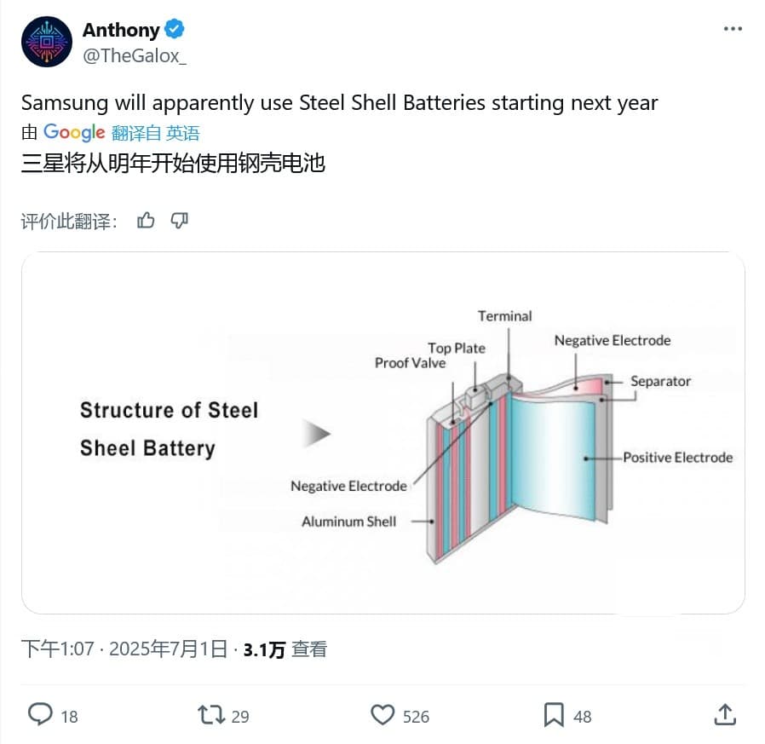Click the thumbs down translation rating
The width and height of the screenshot is (765, 744).
tap(179, 221)
